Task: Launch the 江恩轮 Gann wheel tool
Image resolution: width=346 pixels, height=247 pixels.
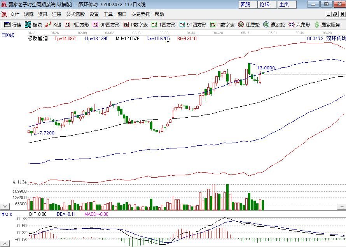Action: pos(249,25)
